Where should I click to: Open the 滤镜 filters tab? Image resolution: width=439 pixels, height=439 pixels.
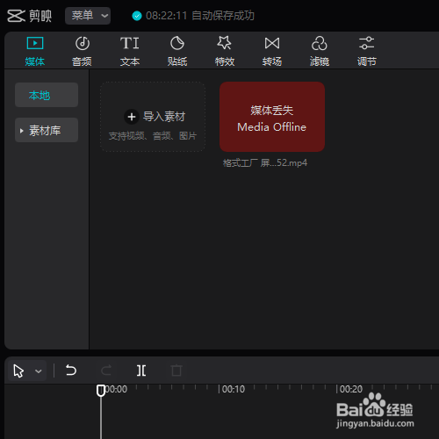click(320, 52)
